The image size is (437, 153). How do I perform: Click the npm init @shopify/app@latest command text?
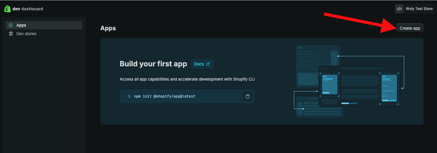[164, 96]
